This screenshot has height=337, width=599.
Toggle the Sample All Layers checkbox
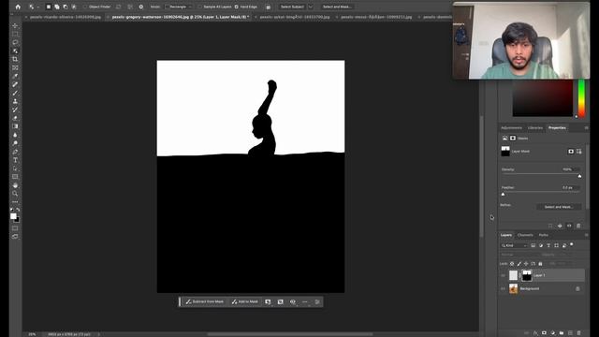tap(199, 7)
